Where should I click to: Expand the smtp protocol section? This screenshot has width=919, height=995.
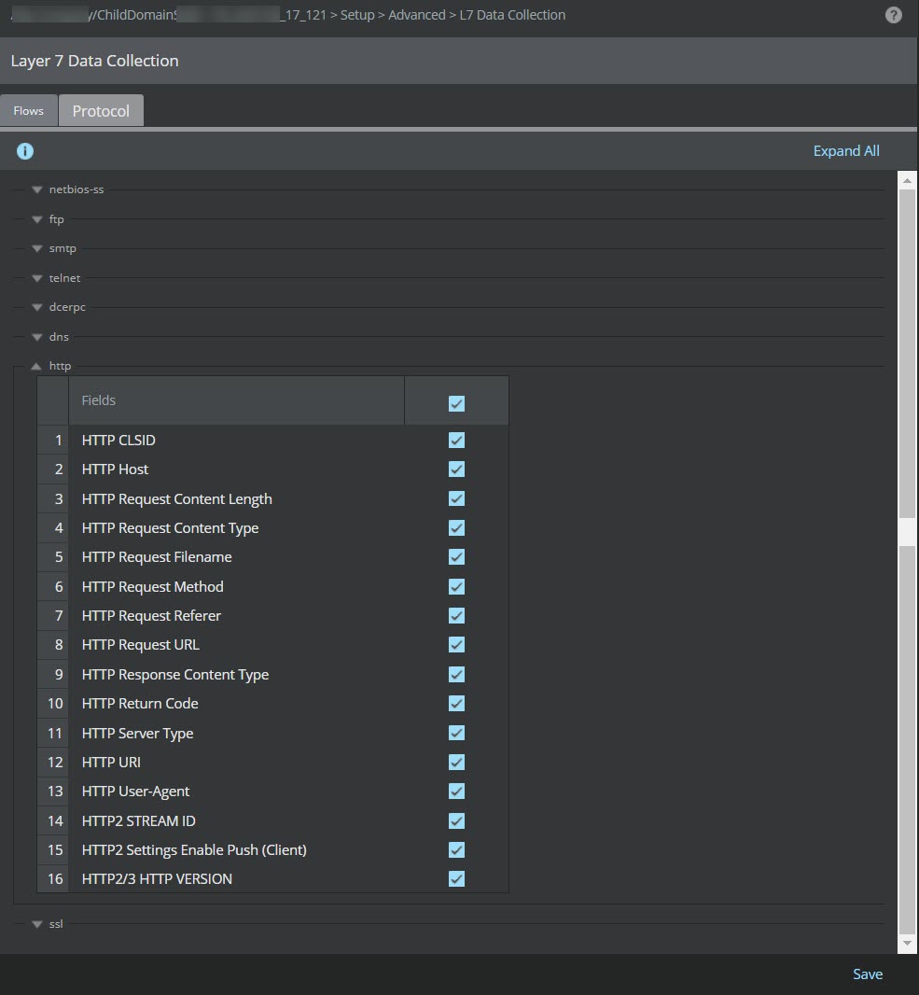(36, 248)
